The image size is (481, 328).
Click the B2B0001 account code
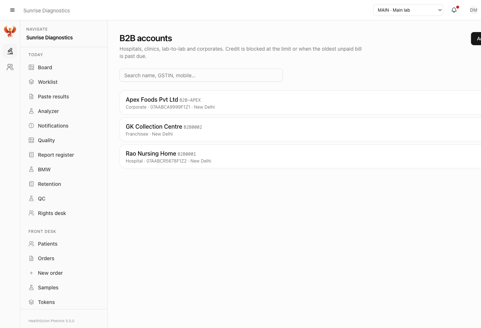tap(187, 154)
